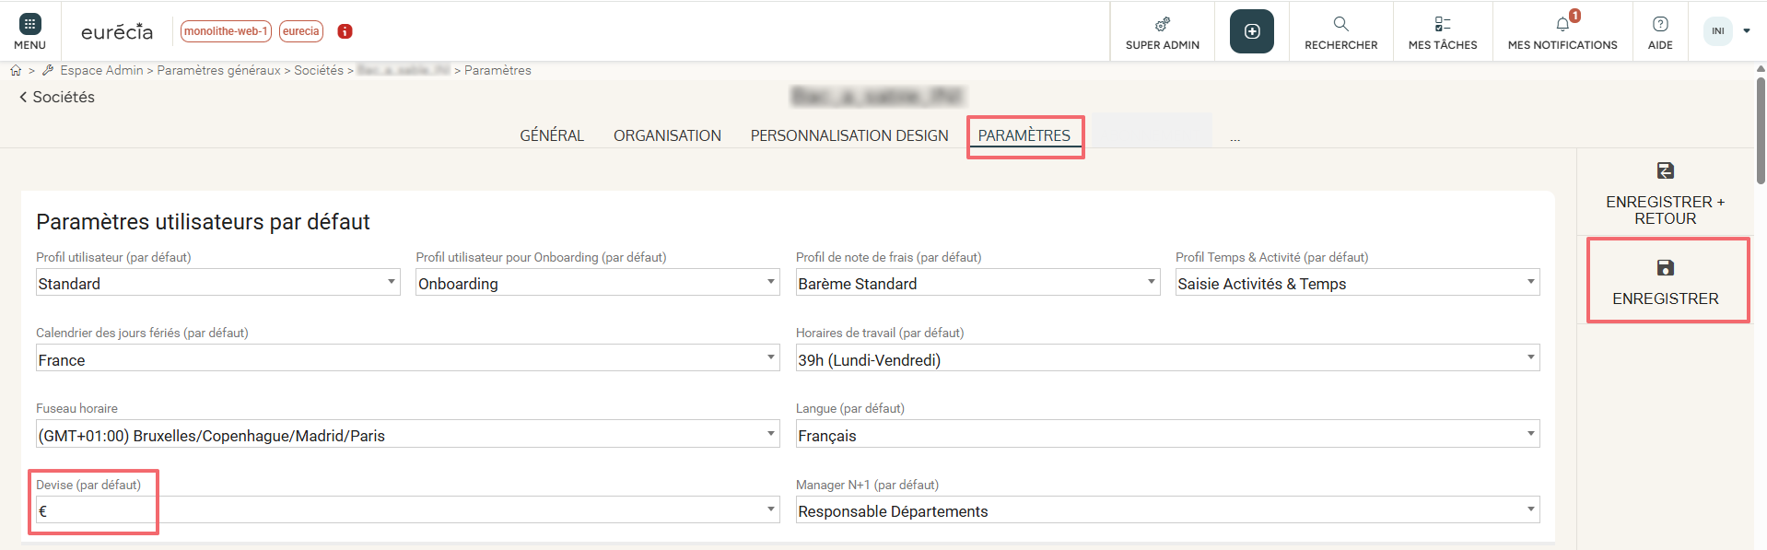Image resolution: width=1767 pixels, height=550 pixels.
Task: Open Profil utilisateur dropdown showing Standard
Action: click(x=217, y=283)
